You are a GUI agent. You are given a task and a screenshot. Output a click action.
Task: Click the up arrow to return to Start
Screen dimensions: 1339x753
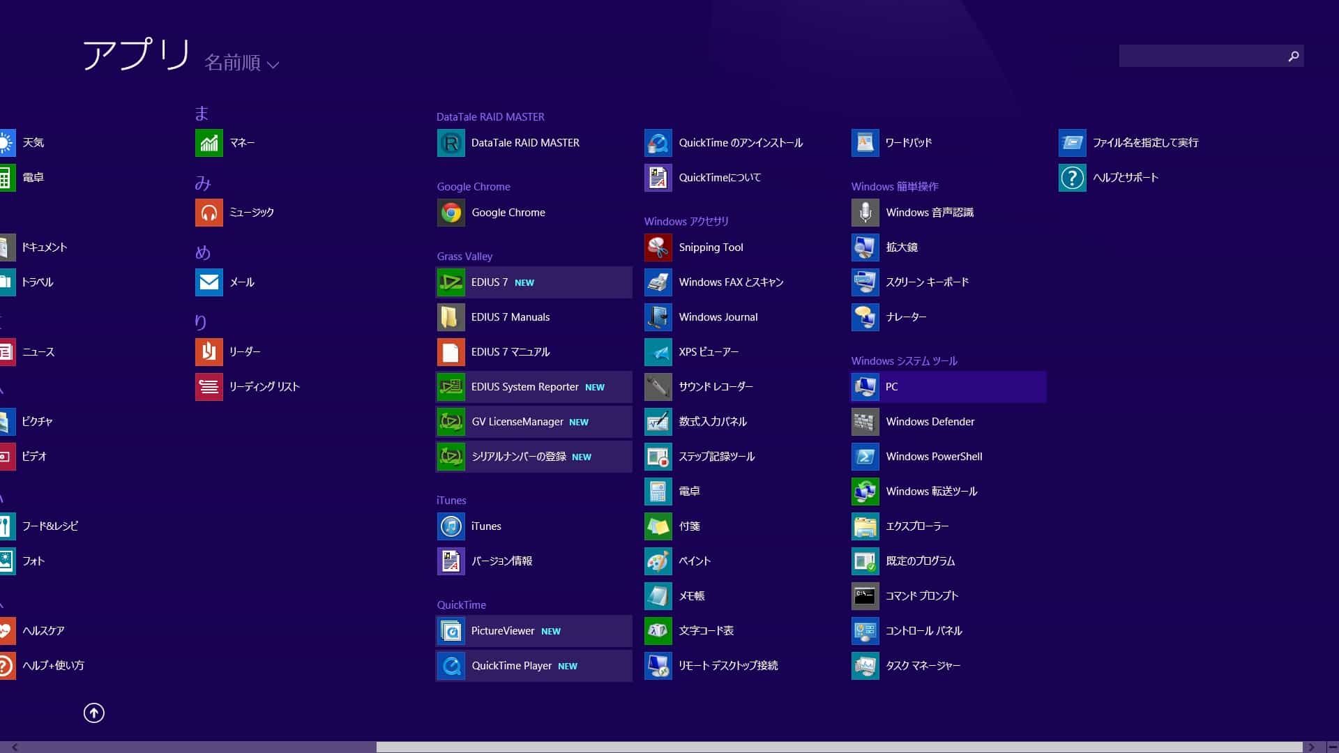(94, 713)
